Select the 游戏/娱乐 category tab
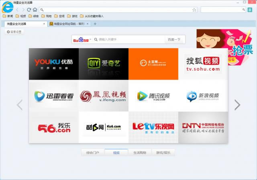Viewport: 257px width, 180px height. coord(163,153)
